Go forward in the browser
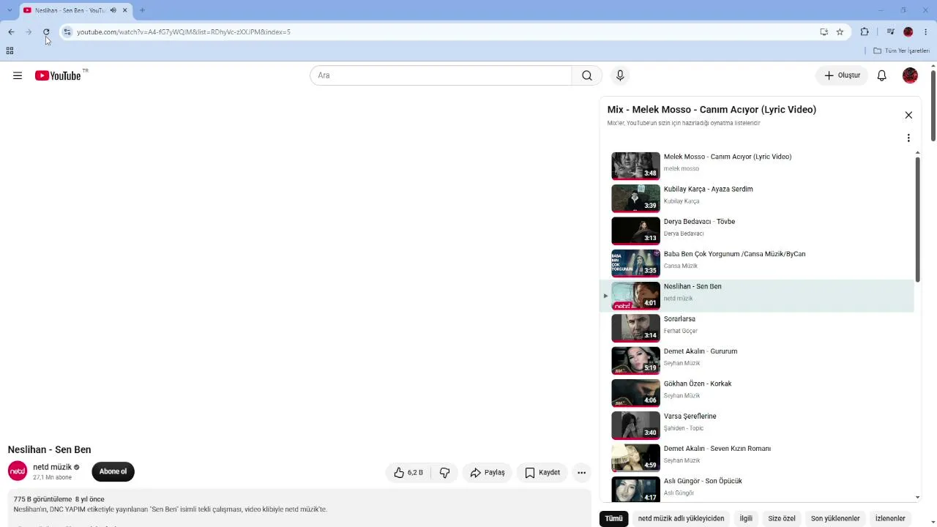The width and height of the screenshot is (937, 527). click(x=29, y=31)
